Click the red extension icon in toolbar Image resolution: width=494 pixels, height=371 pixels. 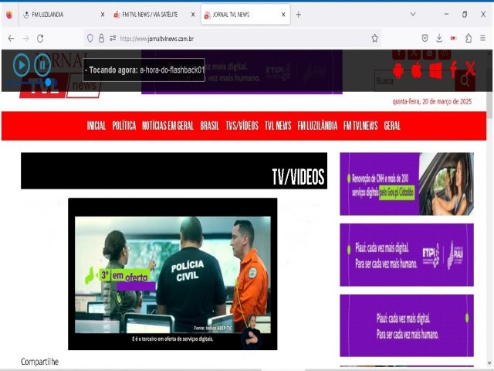pos(454,39)
